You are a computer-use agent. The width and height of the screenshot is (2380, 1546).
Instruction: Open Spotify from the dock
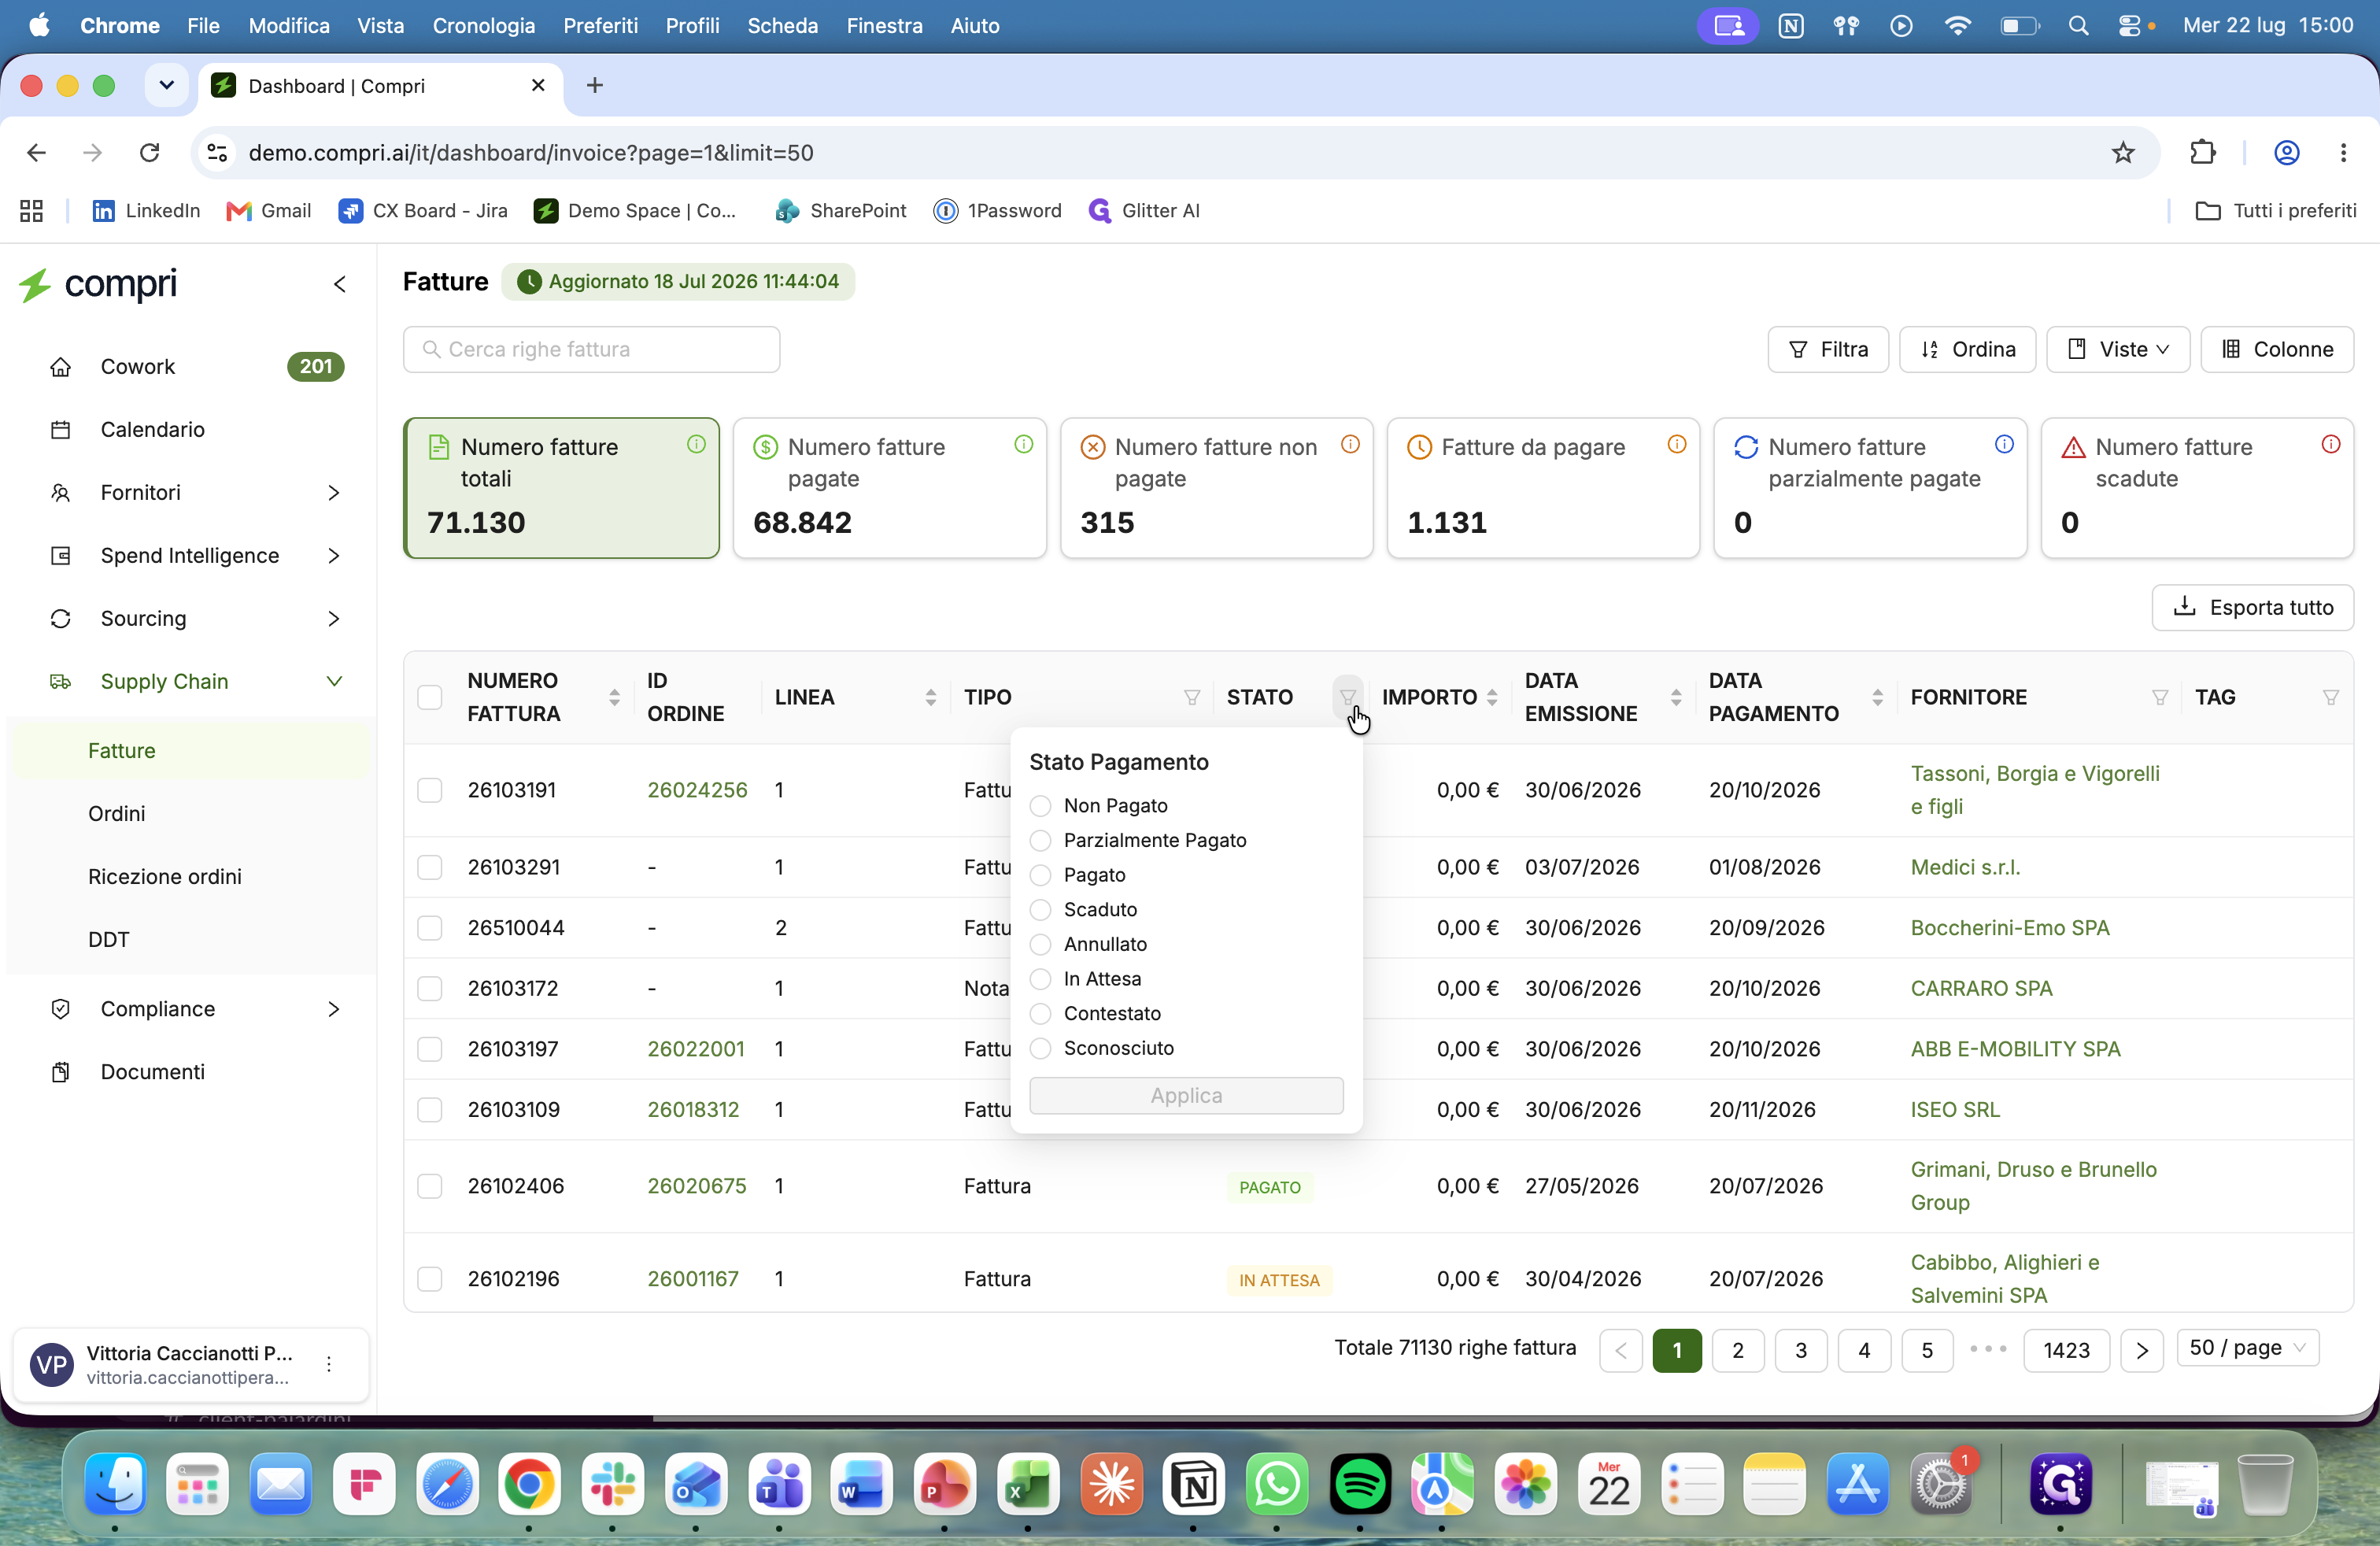1359,1483
